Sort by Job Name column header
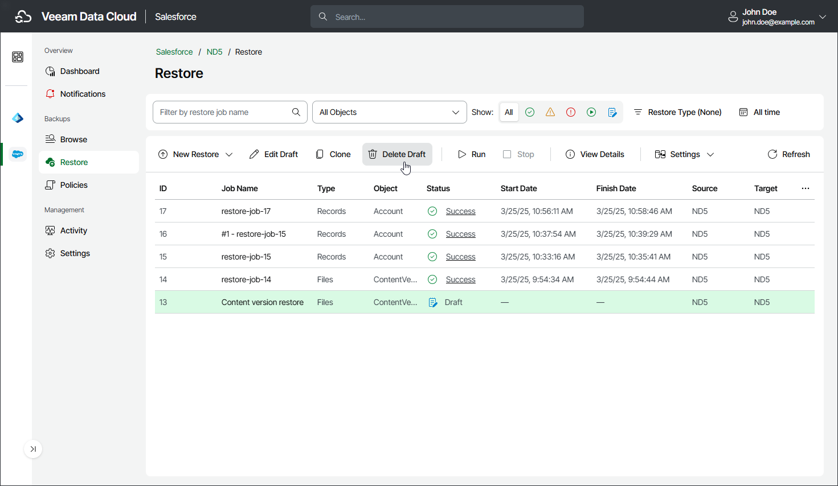This screenshot has width=838, height=486. click(x=240, y=188)
